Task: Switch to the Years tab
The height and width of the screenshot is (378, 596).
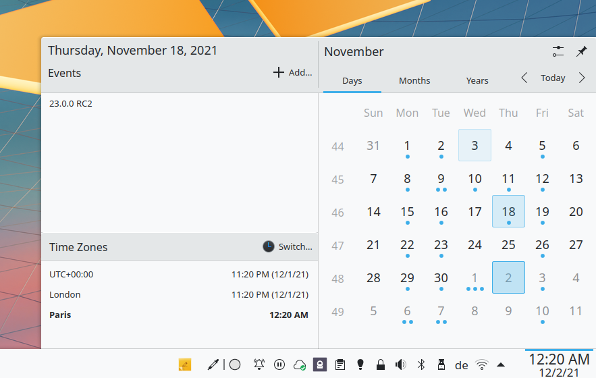Action: pyautogui.click(x=477, y=80)
